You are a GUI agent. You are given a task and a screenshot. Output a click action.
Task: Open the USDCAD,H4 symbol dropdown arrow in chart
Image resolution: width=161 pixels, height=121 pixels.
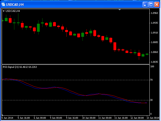[x=4, y=11]
